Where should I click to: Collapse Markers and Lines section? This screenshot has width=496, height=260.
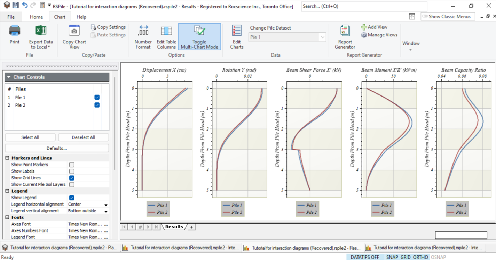point(7,158)
